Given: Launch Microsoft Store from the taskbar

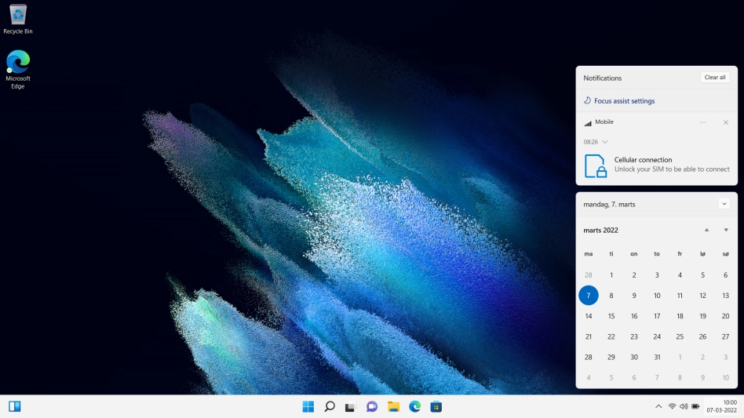Looking at the screenshot, I should tap(436, 406).
